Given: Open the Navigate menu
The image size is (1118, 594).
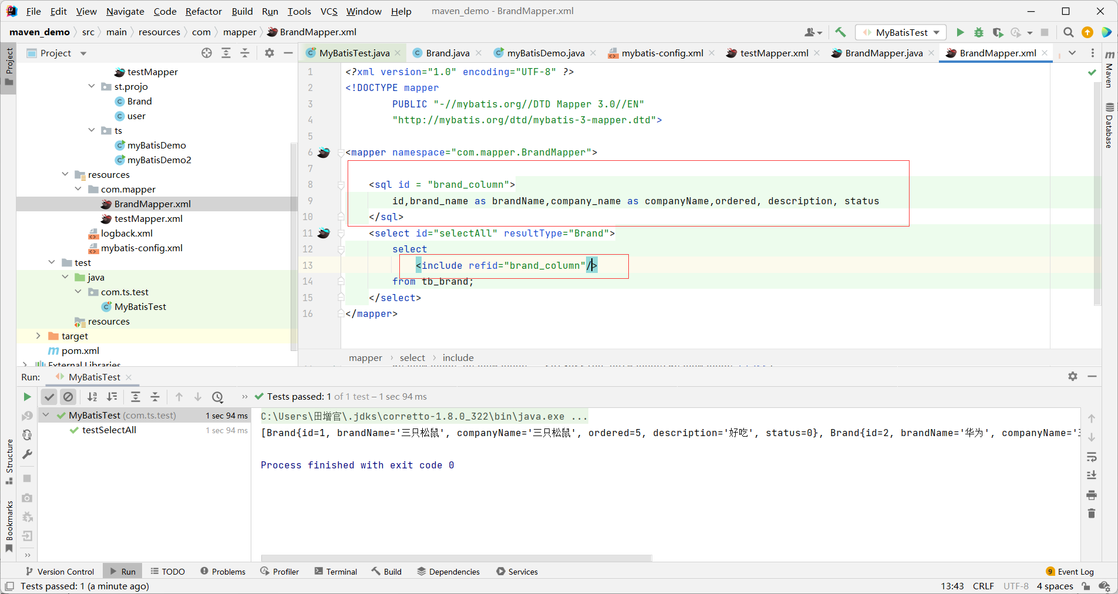Looking at the screenshot, I should click(125, 11).
